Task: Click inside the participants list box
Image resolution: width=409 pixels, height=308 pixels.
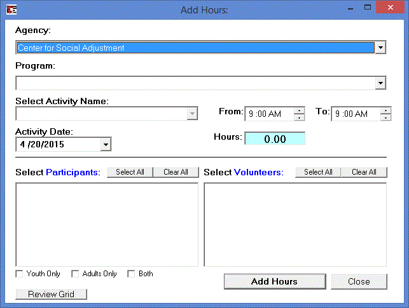Action: (x=107, y=224)
